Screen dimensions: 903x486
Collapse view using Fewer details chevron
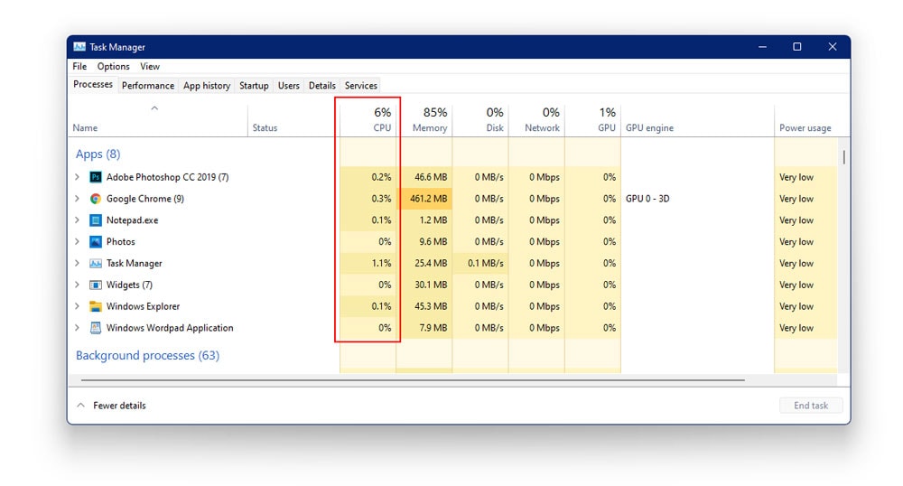click(x=81, y=406)
